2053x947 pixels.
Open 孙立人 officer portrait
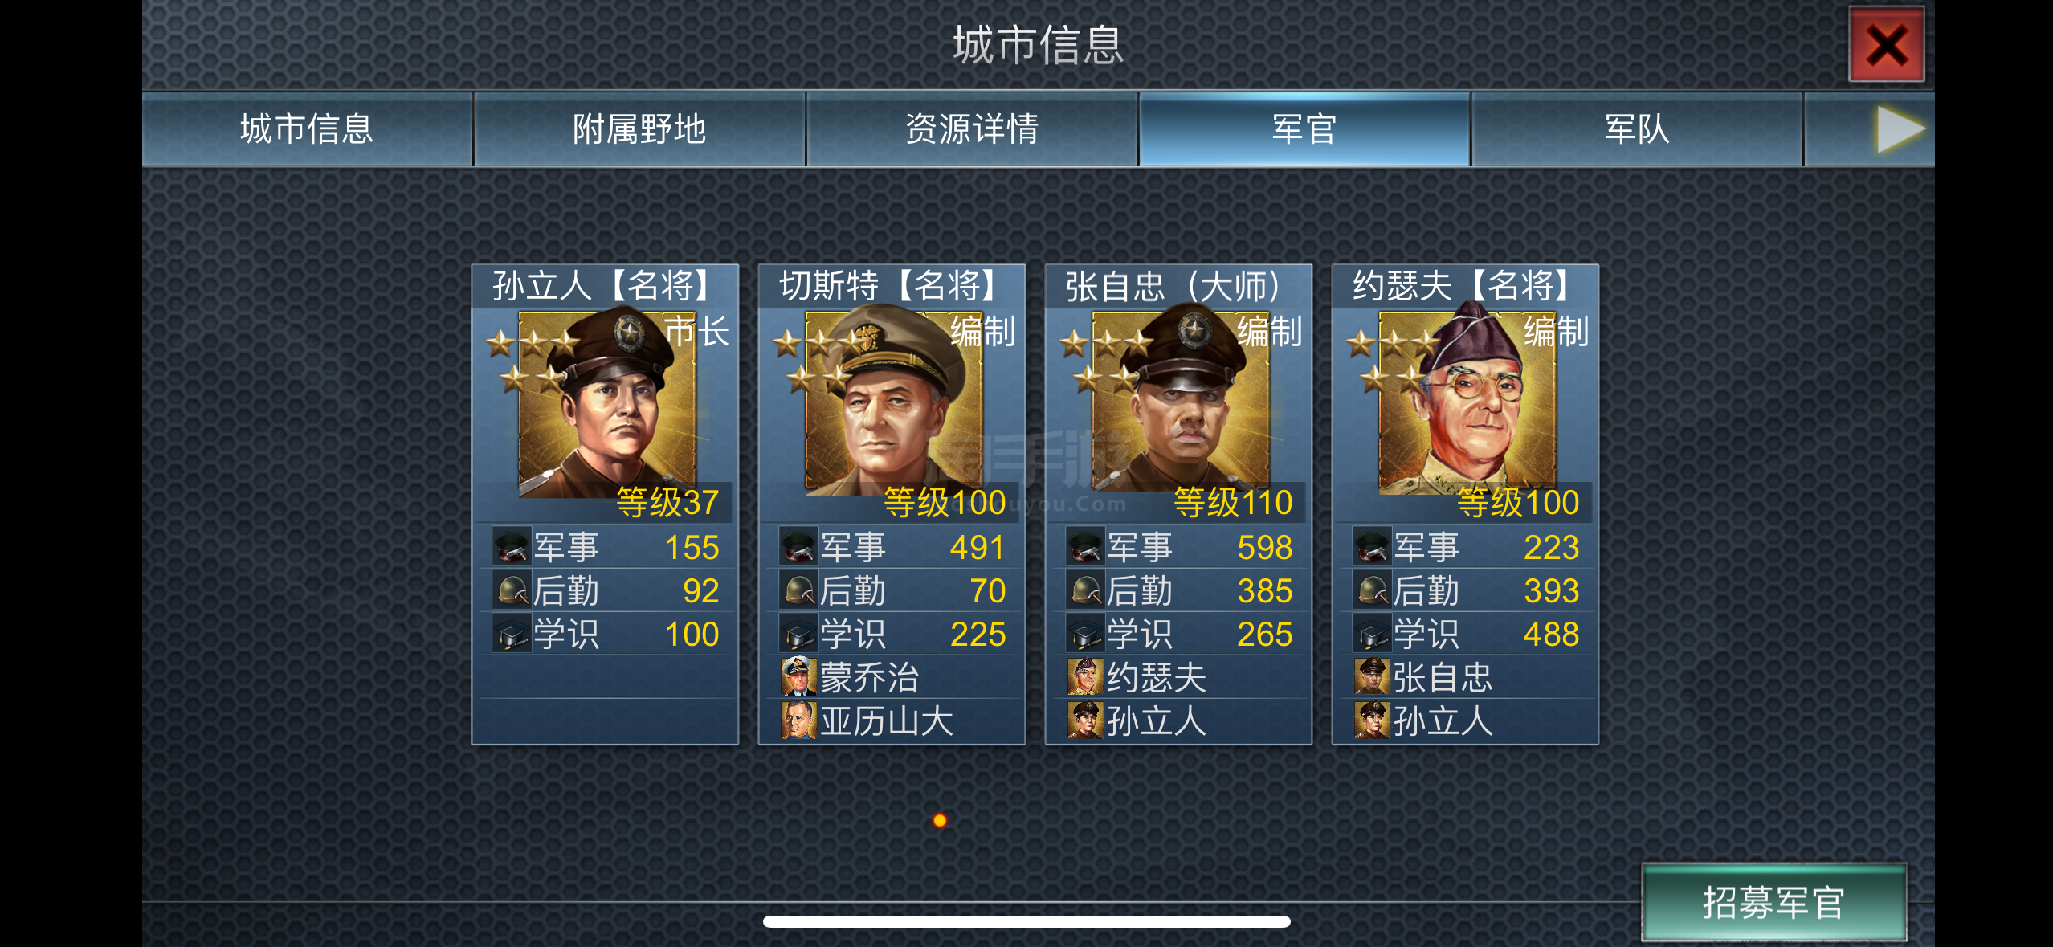(x=607, y=404)
